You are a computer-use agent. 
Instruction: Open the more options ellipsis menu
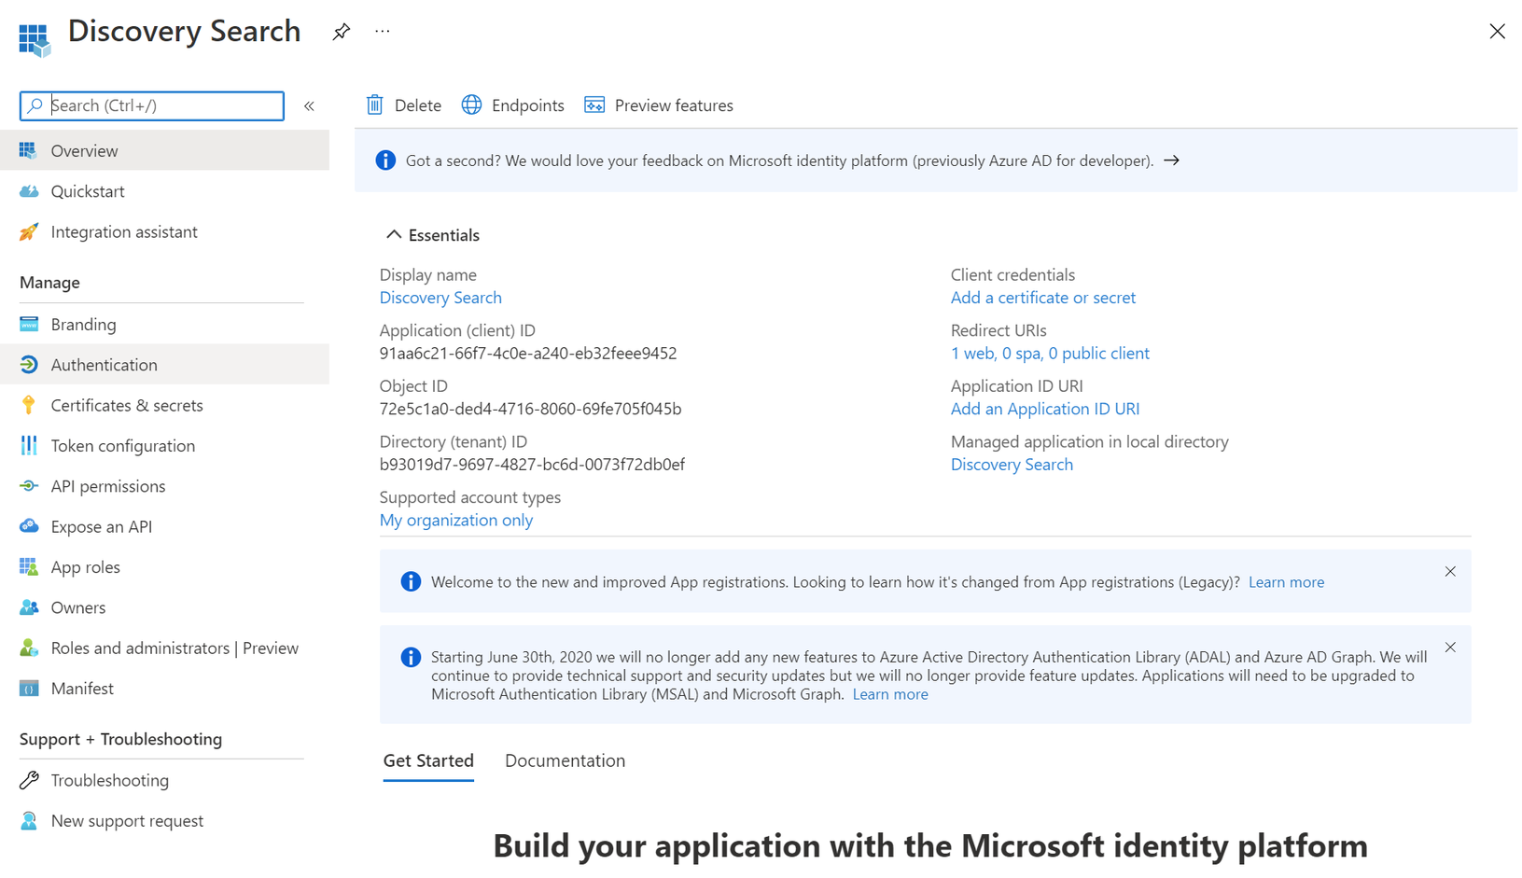pos(383,32)
